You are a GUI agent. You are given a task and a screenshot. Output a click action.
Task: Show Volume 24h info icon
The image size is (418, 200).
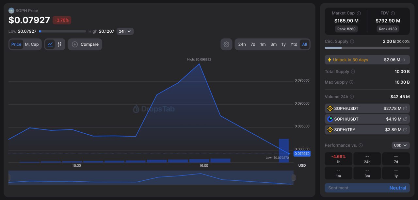click(x=352, y=97)
